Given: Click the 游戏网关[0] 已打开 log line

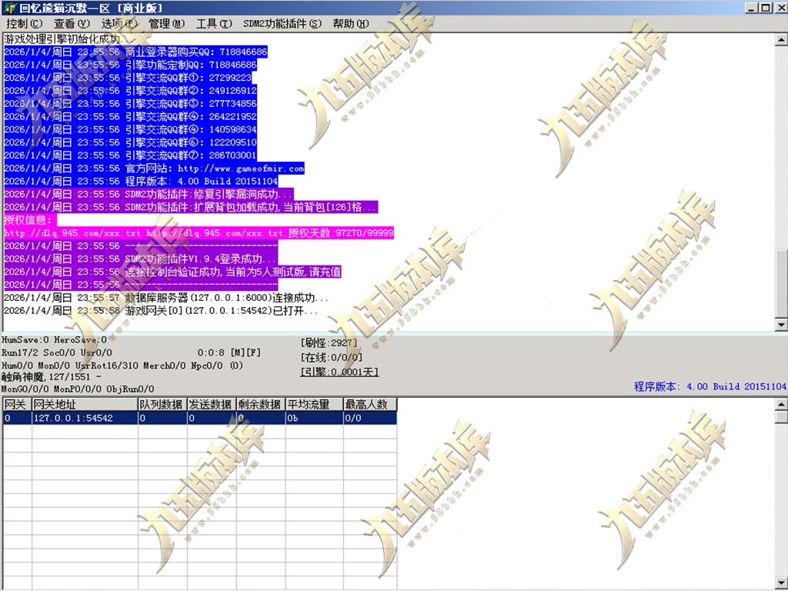Looking at the screenshot, I should coord(161,311).
